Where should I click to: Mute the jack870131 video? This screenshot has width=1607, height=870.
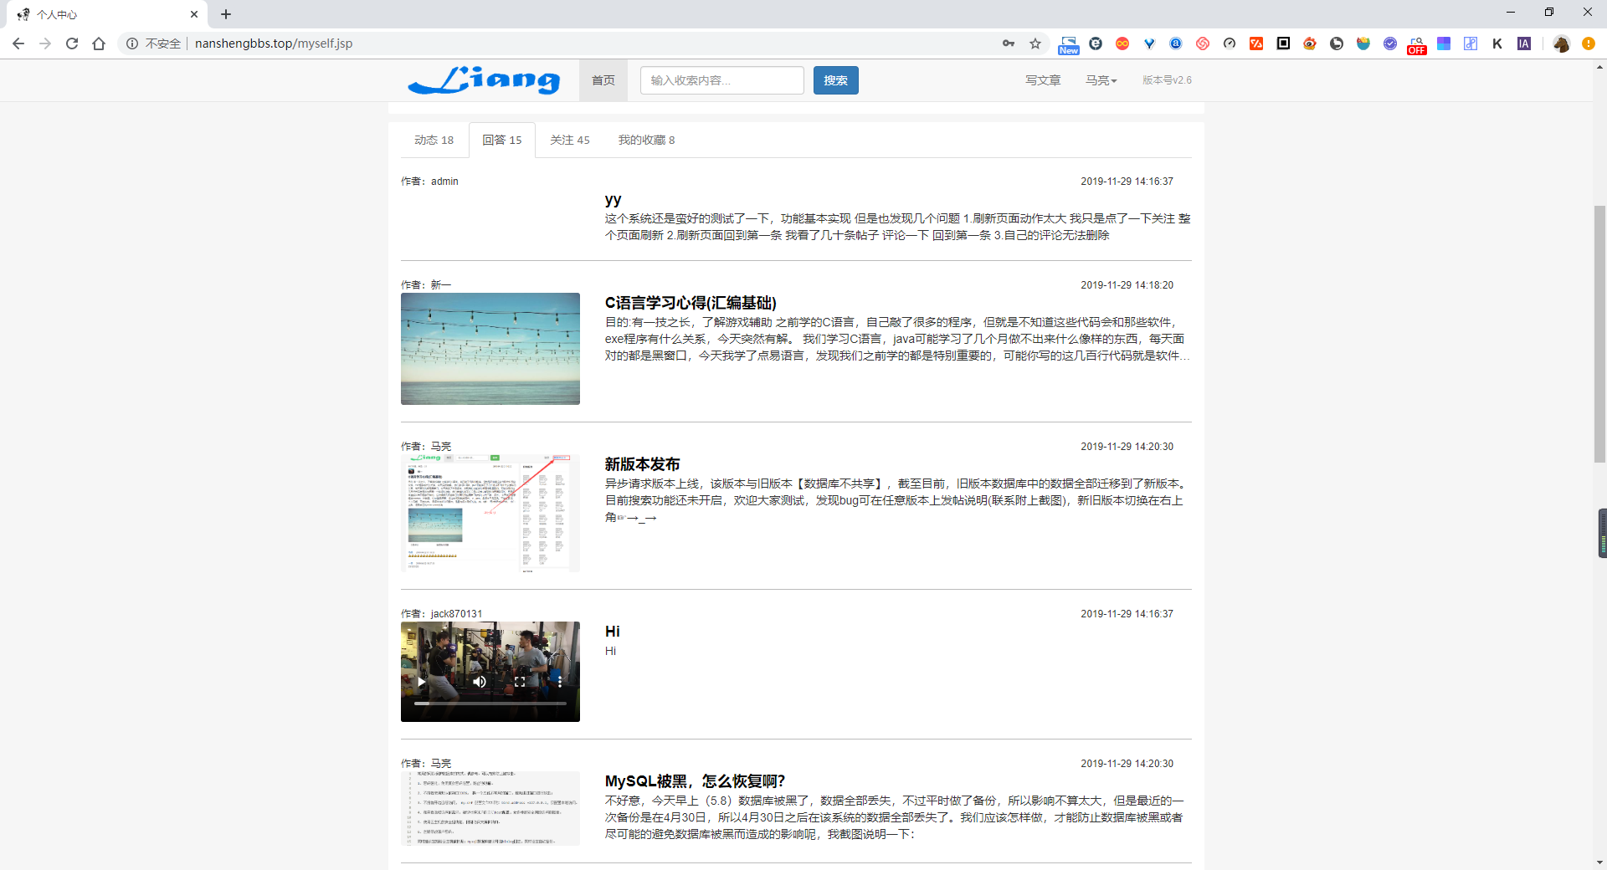tap(480, 682)
